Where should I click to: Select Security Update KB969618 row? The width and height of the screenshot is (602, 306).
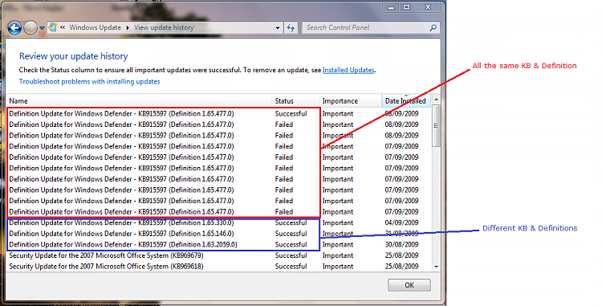[x=218, y=266]
